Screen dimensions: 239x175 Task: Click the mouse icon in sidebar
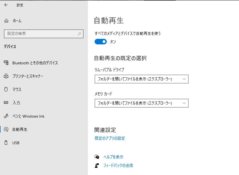(6, 89)
